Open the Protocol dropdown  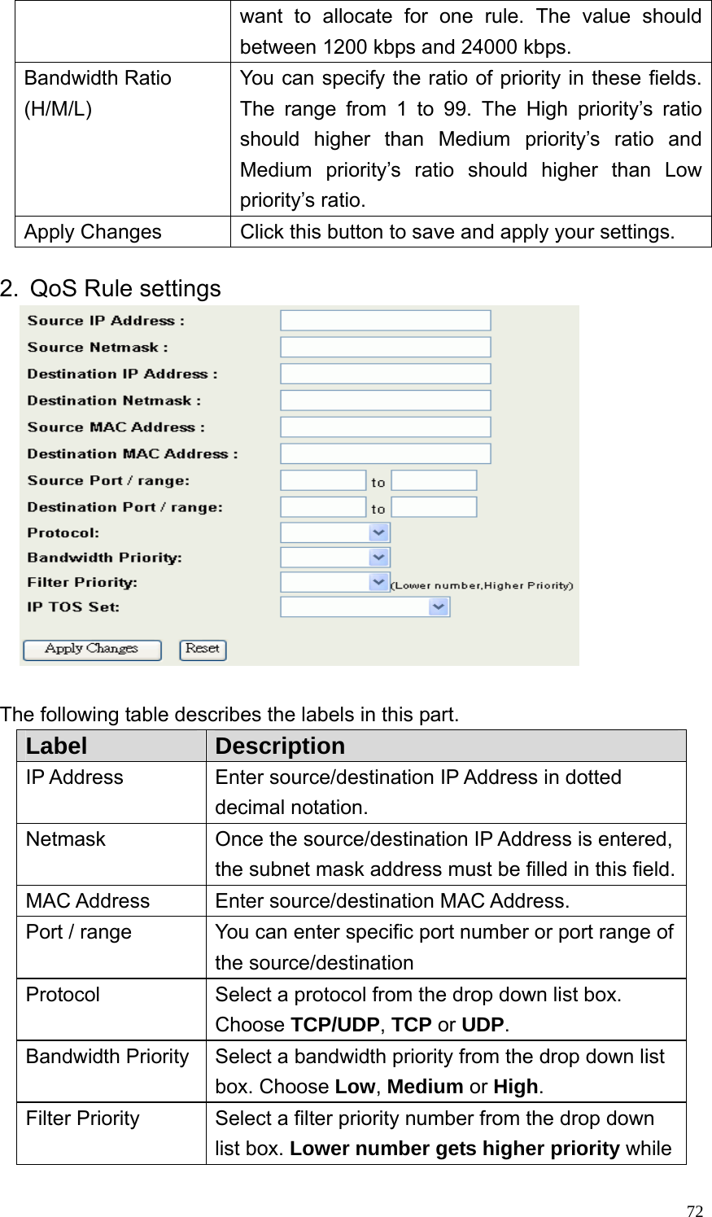[334, 532]
